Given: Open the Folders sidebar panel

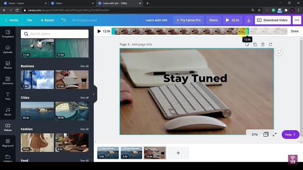Looking at the screenshot, I should [8, 158].
